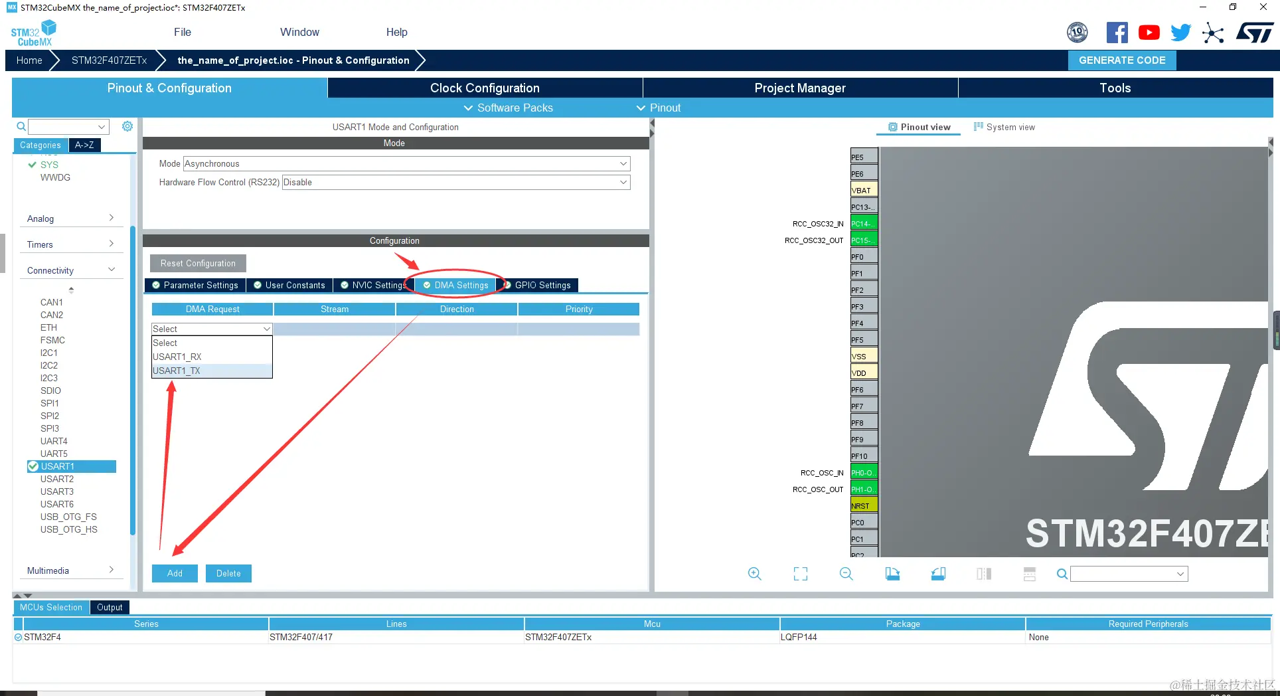1280x696 pixels.
Task: Click the Add DMA request button
Action: 175,573
